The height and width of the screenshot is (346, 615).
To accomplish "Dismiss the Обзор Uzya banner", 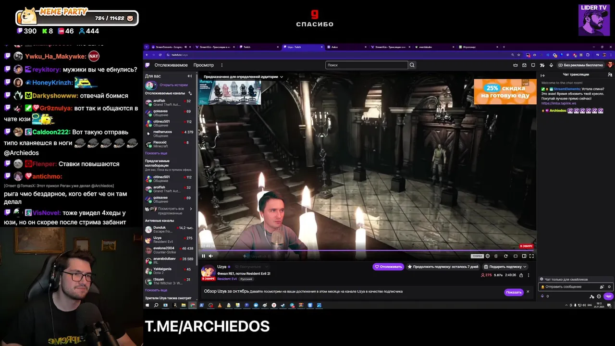I will point(528,292).
